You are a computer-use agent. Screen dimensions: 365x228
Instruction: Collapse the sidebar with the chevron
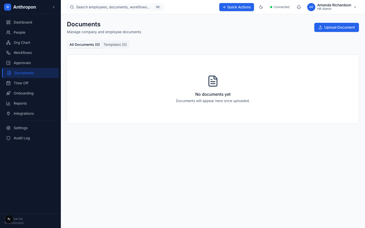point(54,7)
